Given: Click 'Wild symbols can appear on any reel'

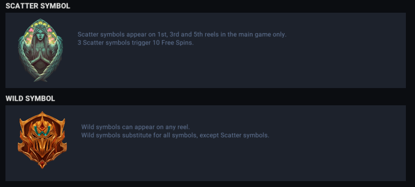Looking at the screenshot, I should 135,127.
